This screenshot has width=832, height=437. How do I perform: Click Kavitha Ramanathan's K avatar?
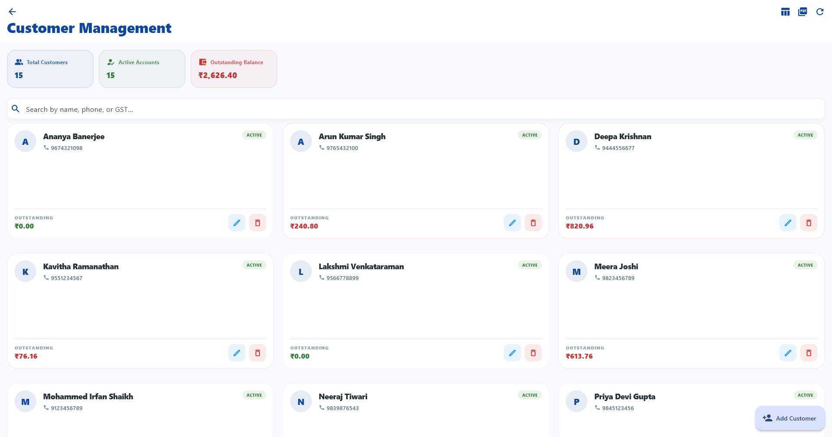click(25, 271)
